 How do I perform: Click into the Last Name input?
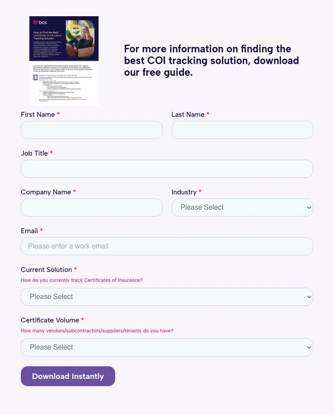click(242, 130)
